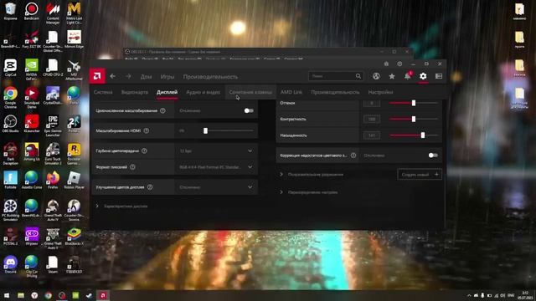Image resolution: width=536 pixels, height=301 pixels.
Task: Click AMD Software taskbar icon
Action: tap(103, 295)
